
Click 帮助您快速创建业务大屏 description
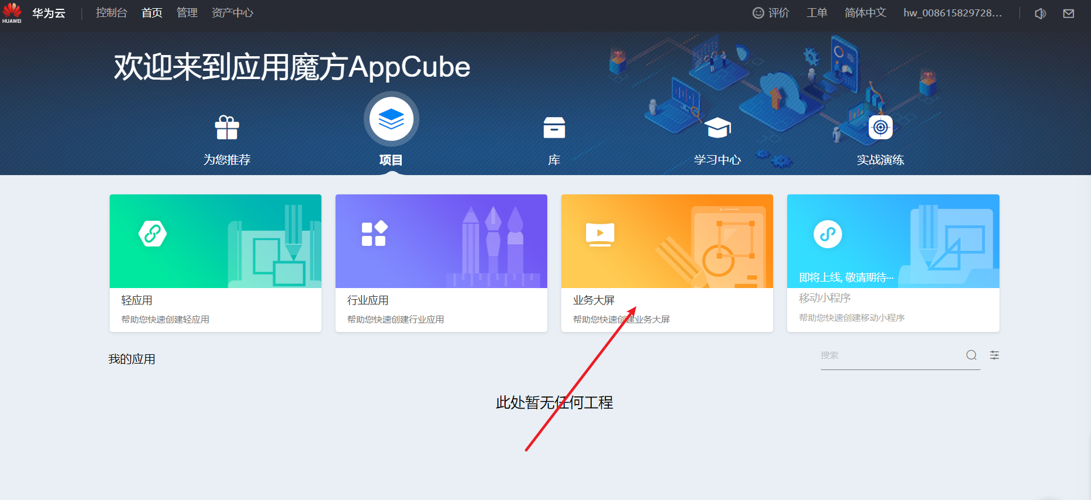[621, 319]
